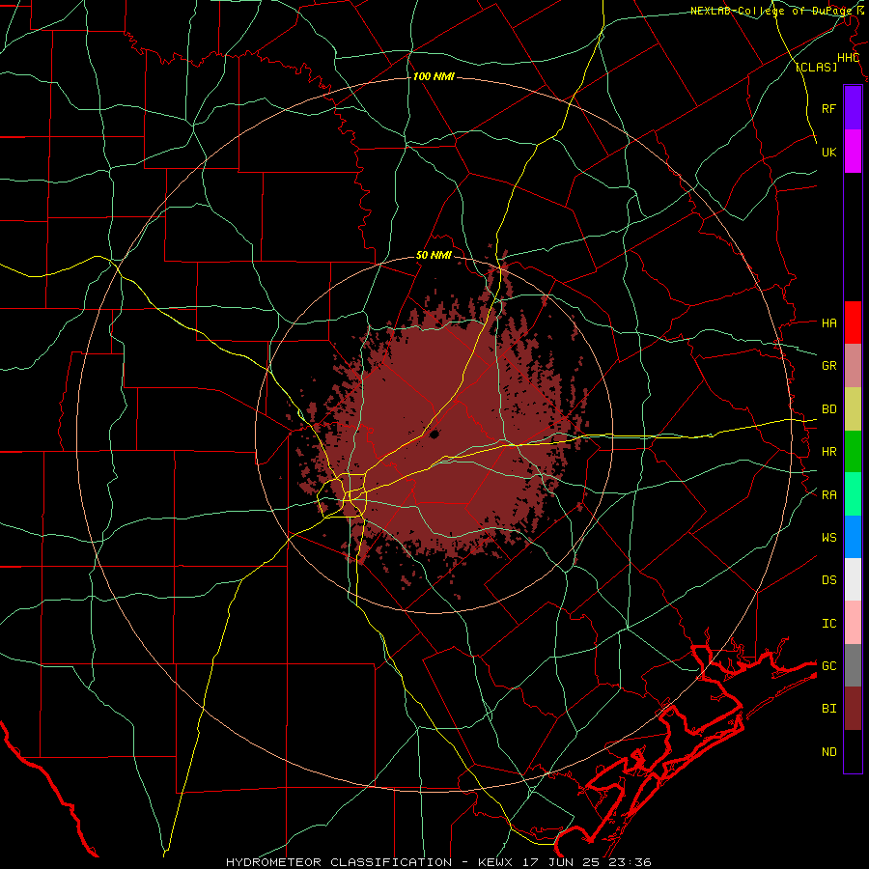Click the BI brown legend swatch

[853, 709]
